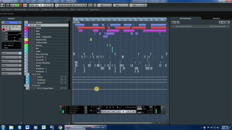Expand the Inserts section in Inspector
232x130 pixels.
(11, 53)
